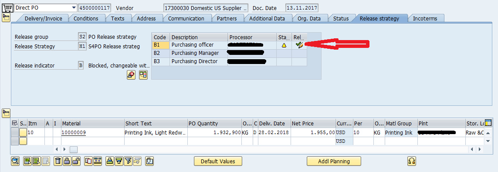Click the shopping cart document type icon
498x172 pixels.
click(x=7, y=7)
